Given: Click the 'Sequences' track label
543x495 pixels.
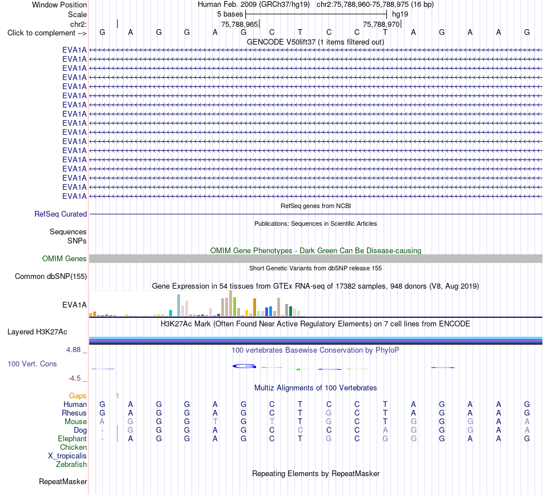Looking at the screenshot, I should tap(68, 231).
